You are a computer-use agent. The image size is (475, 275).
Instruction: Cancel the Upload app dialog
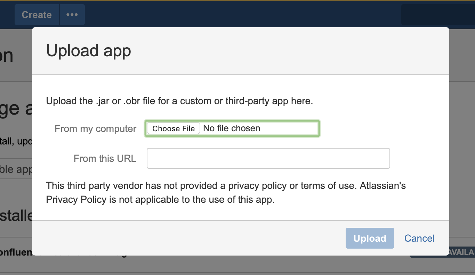(419, 238)
